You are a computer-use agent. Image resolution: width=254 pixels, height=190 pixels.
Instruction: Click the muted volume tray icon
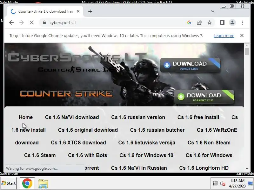point(223,184)
